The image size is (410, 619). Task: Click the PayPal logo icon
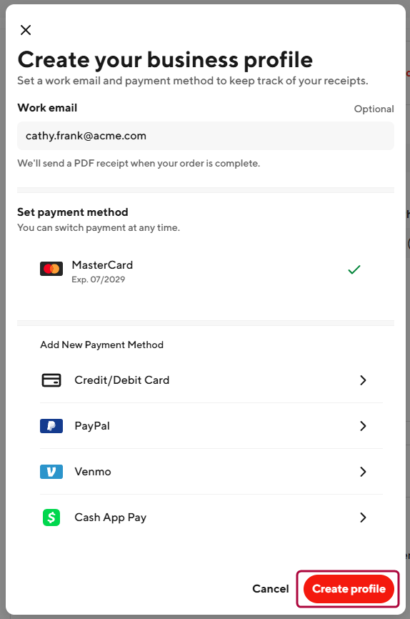pyautogui.click(x=51, y=426)
